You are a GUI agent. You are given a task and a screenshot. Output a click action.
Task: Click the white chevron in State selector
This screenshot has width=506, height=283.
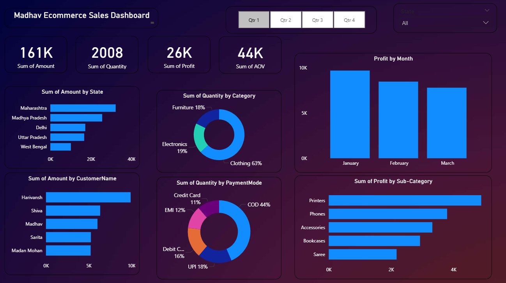(x=486, y=23)
